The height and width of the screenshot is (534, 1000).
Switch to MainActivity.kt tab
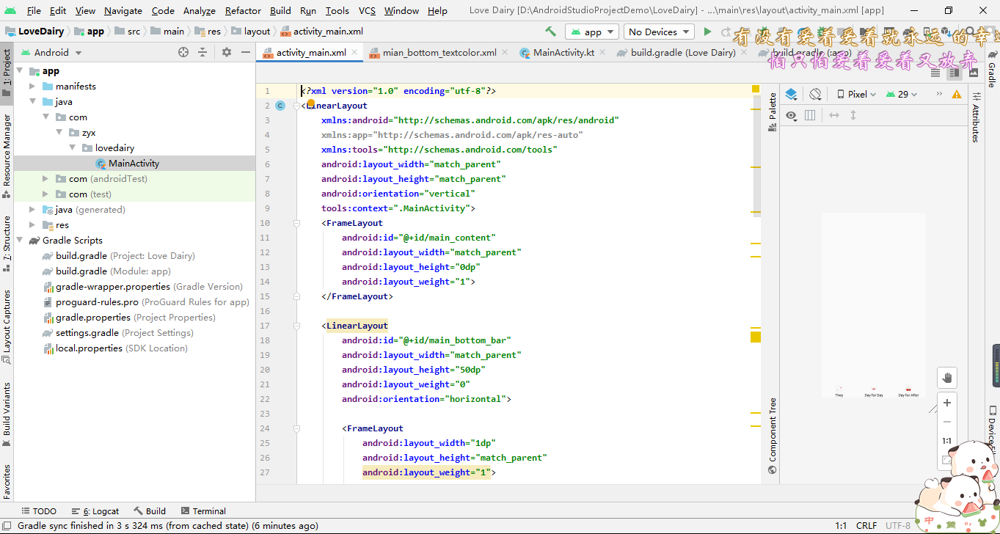(563, 52)
